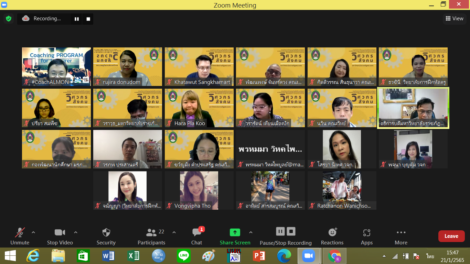Open LINE from the Windows taskbar

(183, 256)
